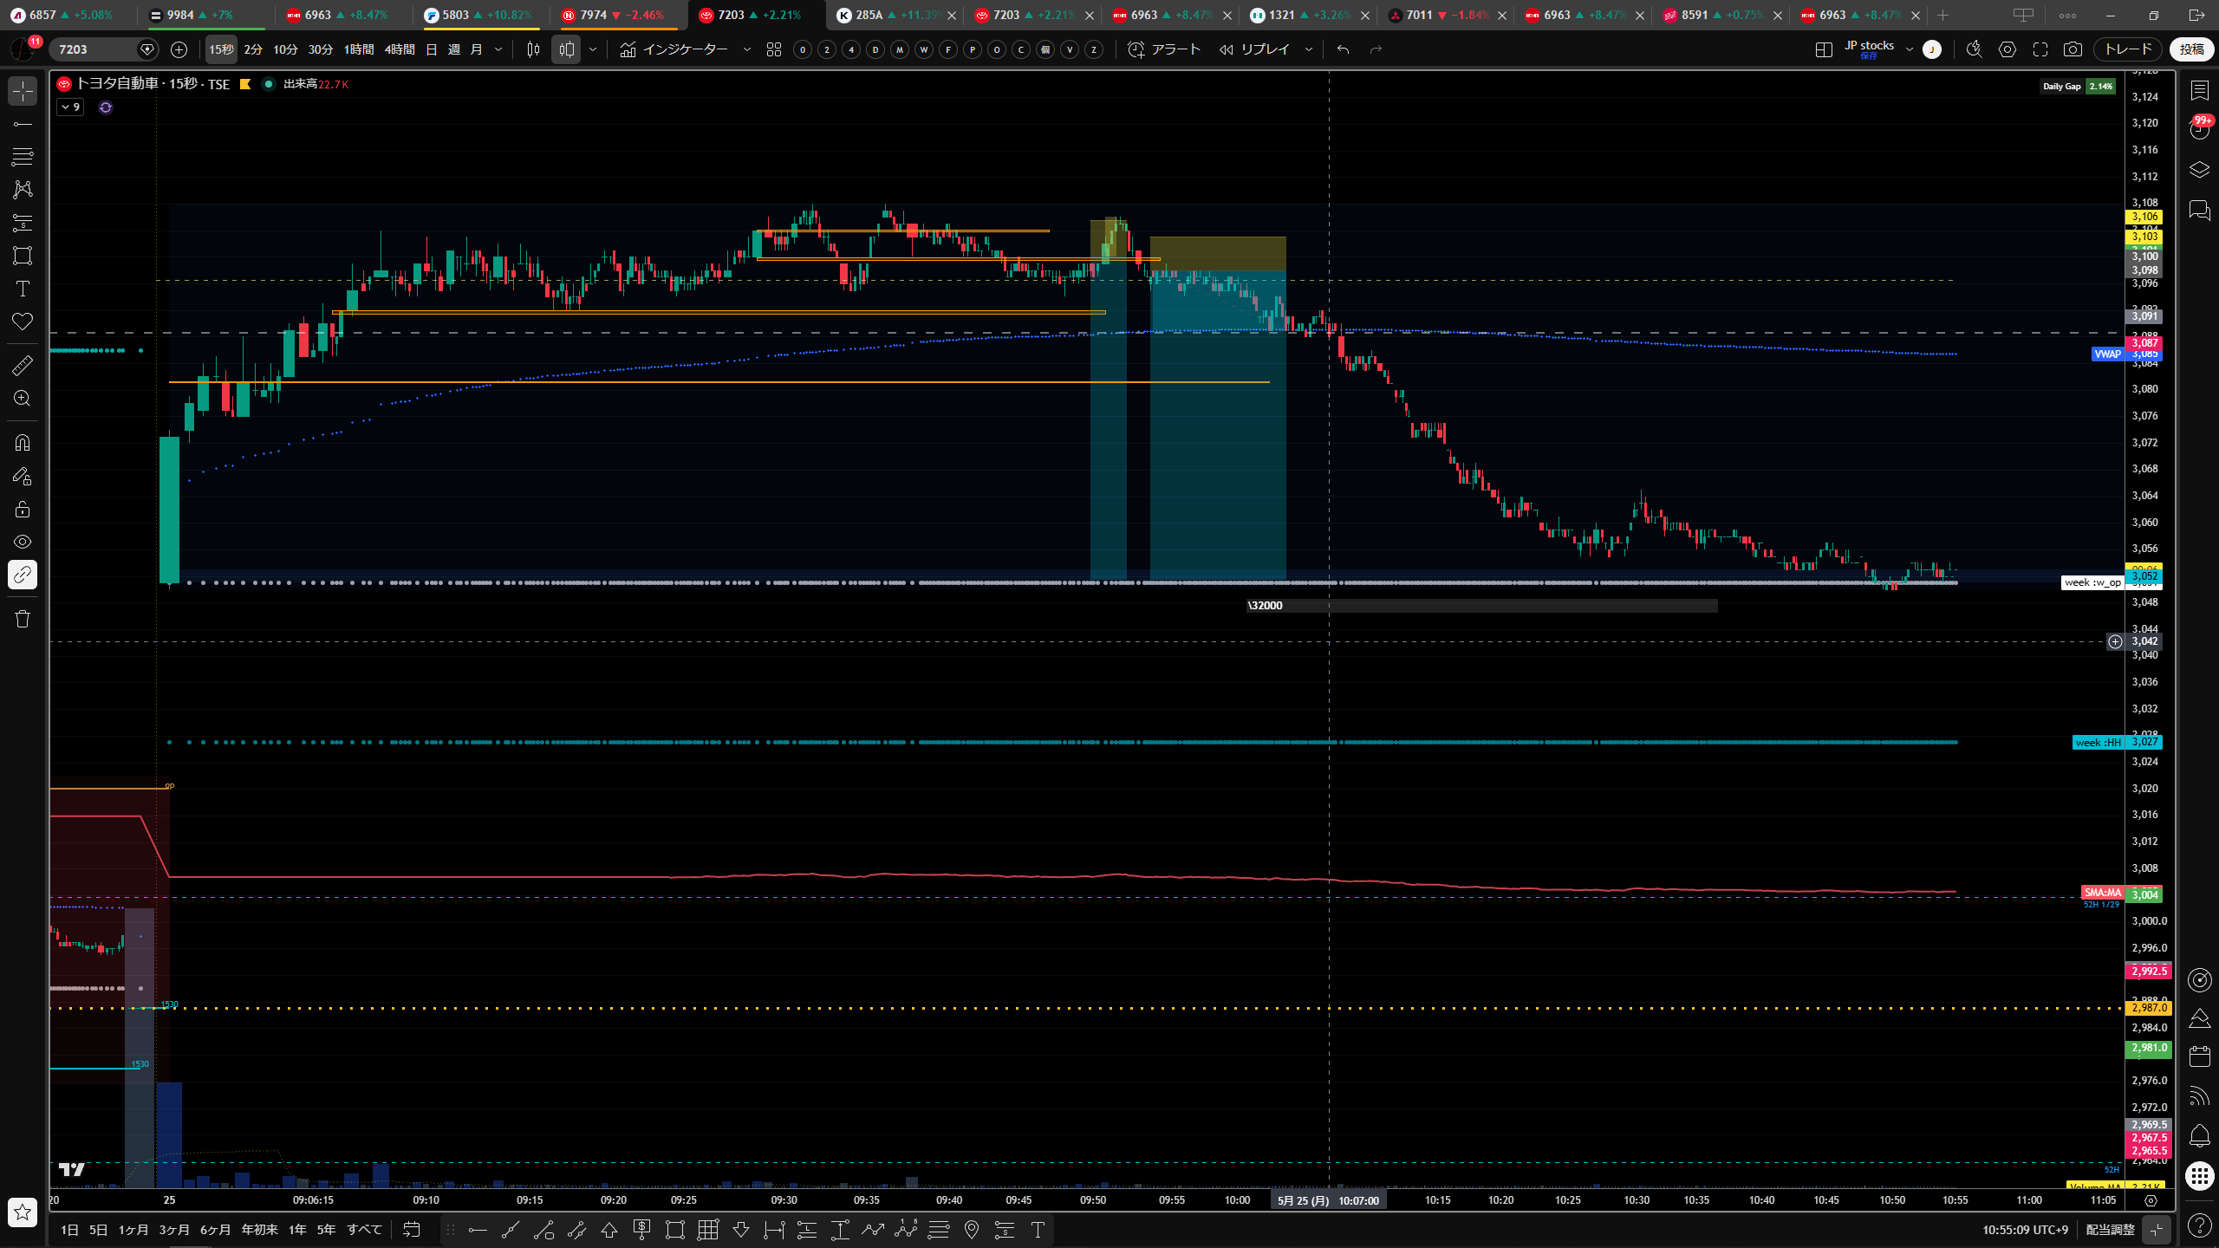This screenshot has width=2219, height=1248.
Task: Open the notifications bell panel
Action: click(x=2199, y=1136)
